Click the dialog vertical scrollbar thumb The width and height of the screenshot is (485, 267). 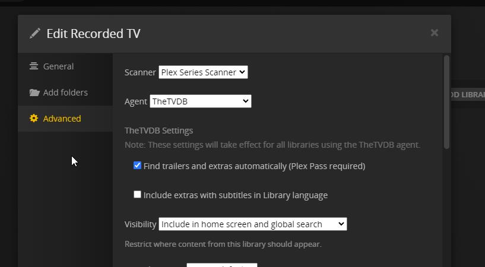(x=446, y=102)
